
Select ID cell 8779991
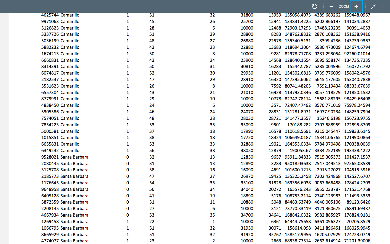[x=50, y=99]
